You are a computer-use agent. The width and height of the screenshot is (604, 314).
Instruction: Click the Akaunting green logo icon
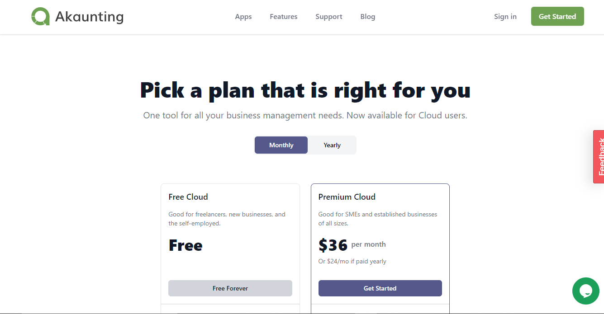point(40,17)
